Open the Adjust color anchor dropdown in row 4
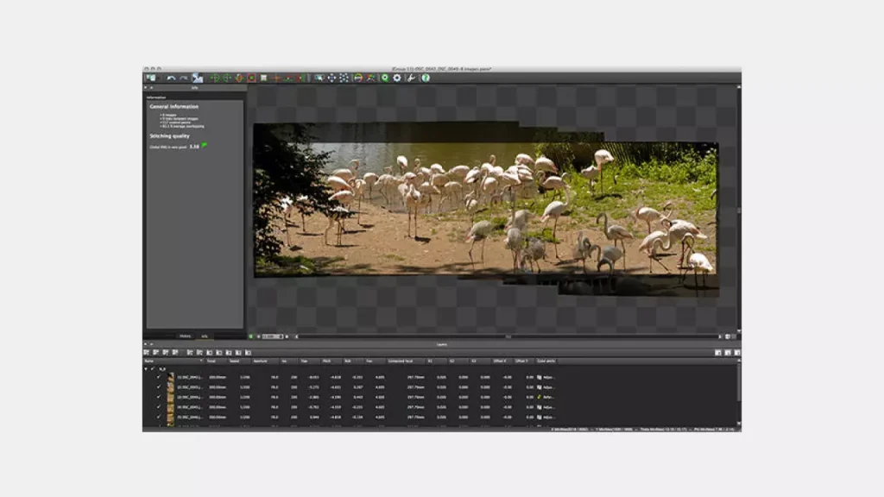 [x=546, y=407]
